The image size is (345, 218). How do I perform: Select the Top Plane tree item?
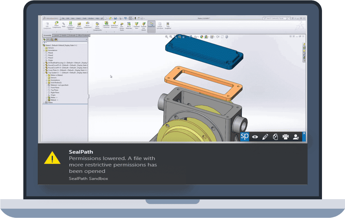pyautogui.click(x=55, y=90)
